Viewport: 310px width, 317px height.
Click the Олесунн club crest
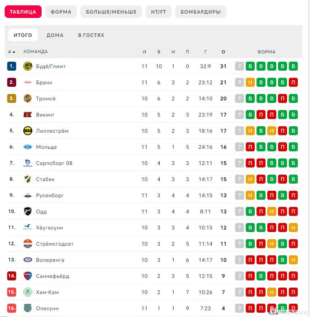[x=28, y=308]
